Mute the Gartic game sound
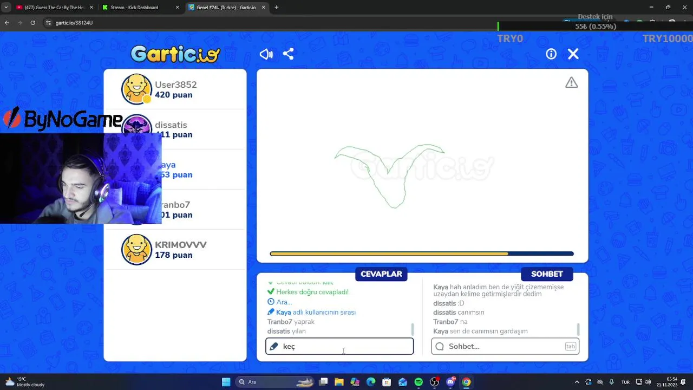Screen dimensions: 693x390 tap(266, 54)
